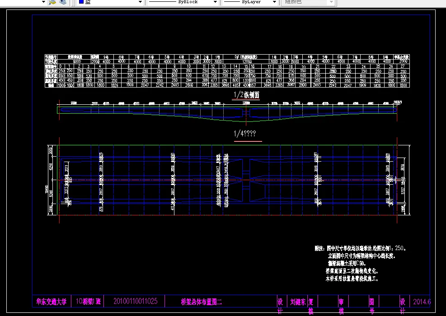Select 华东交通大学 in the title block
Viewport: 446px width, 316px height.
click(51, 302)
